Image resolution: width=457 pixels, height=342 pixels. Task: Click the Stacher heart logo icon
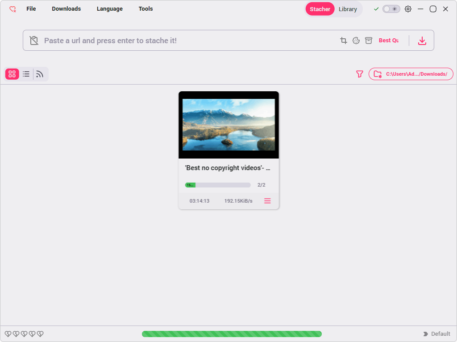coord(12,9)
